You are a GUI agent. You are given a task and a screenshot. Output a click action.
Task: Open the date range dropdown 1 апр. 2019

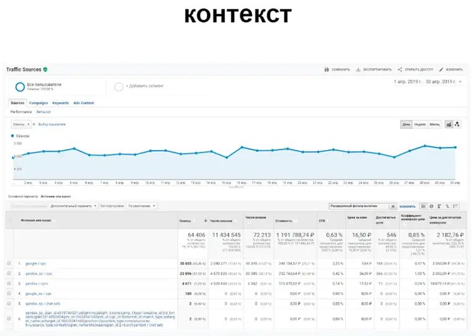pos(428,82)
